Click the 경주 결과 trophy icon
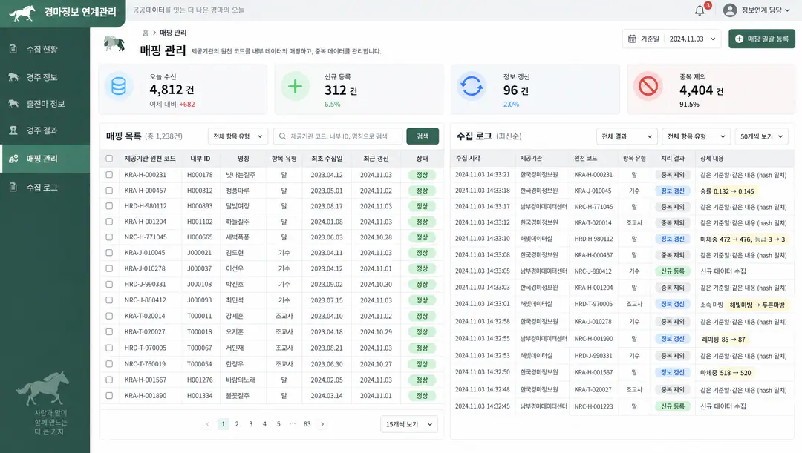The image size is (802, 453). [x=13, y=130]
